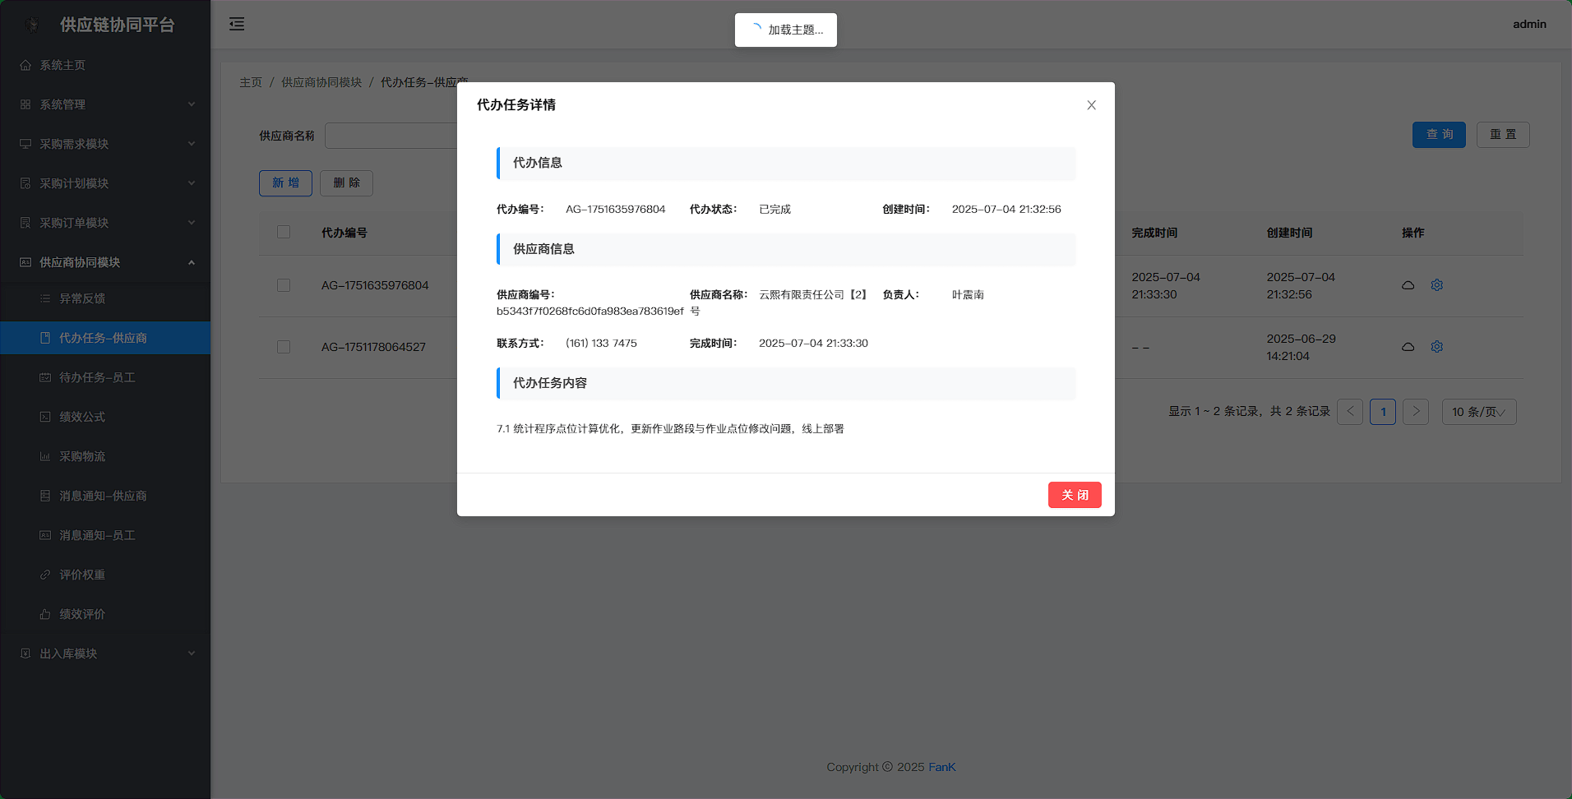Image resolution: width=1572 pixels, height=799 pixels.
Task: Open the 10 条/页 page size dropdown
Action: [x=1478, y=412]
